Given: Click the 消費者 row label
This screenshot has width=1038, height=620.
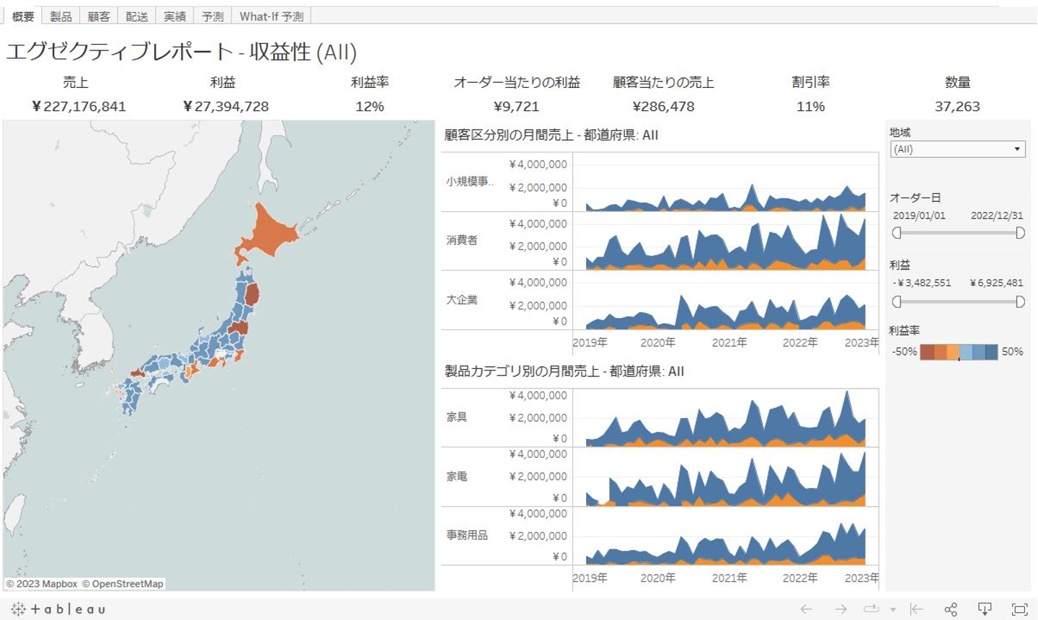Looking at the screenshot, I should 461,240.
